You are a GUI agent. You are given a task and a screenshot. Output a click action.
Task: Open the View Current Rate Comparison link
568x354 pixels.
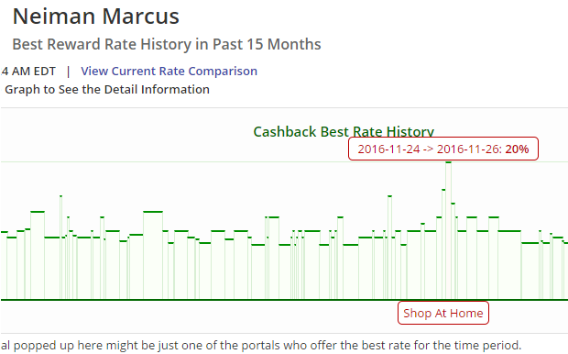pos(169,72)
